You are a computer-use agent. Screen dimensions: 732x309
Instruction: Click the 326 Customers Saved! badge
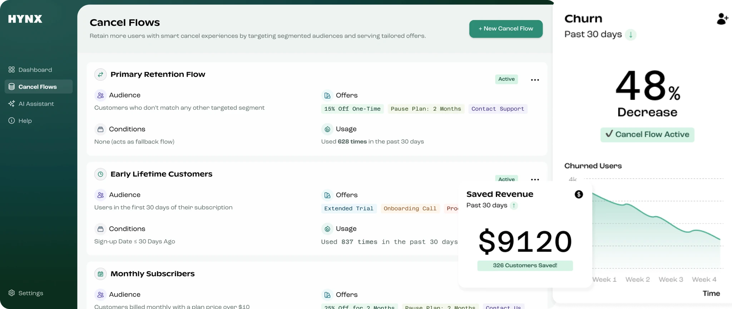point(525,265)
